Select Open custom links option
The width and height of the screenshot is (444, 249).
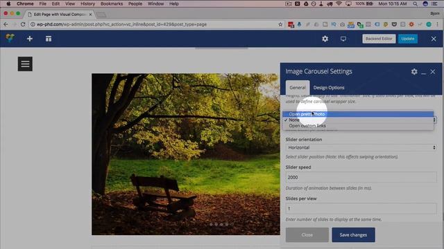[358, 126]
